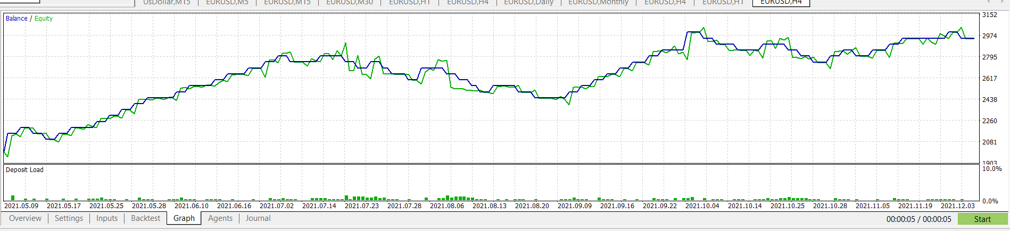Click the 2021.05.28 date label
The image size is (1010, 231).
[149, 206]
